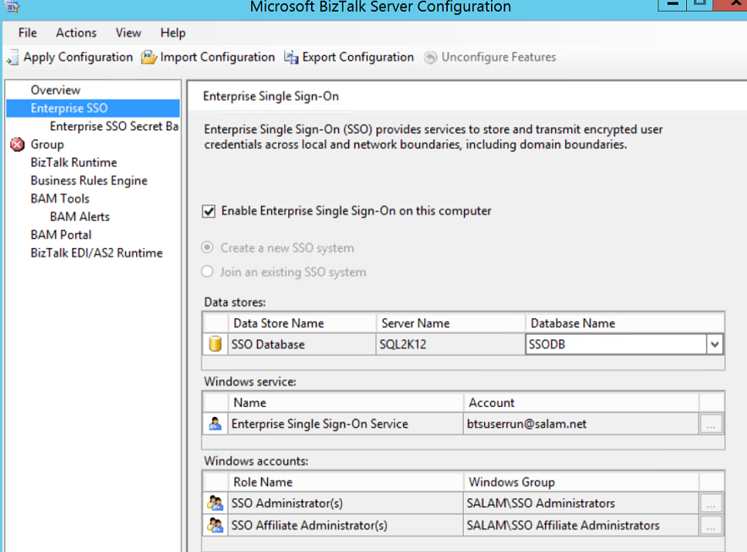This screenshot has height=552, width=747.
Task: Select Group in the navigation tree
Action: click(x=46, y=144)
